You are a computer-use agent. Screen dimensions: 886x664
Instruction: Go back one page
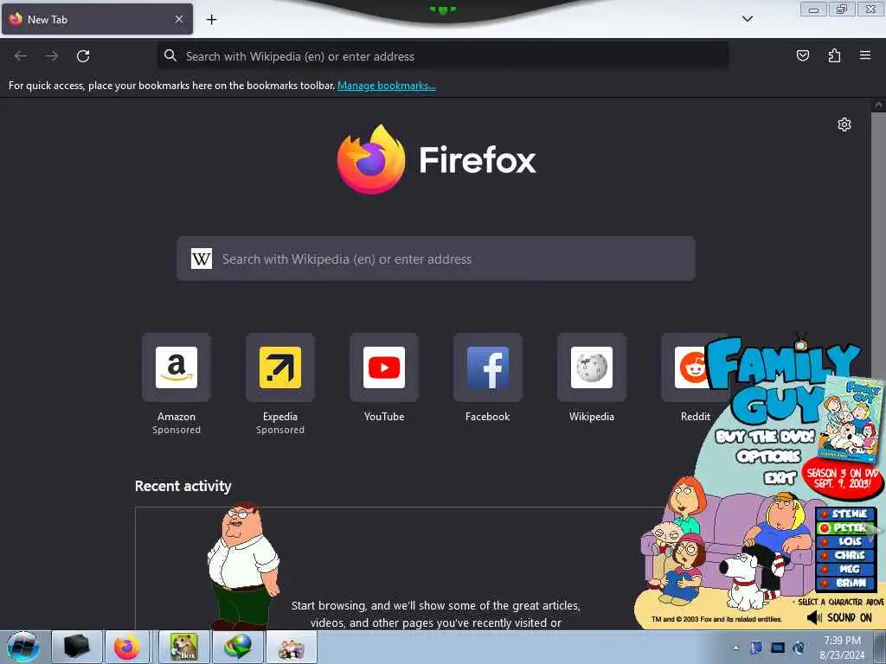[21, 56]
